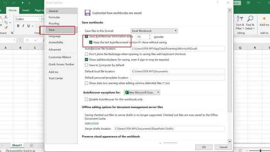Open Find & Select in the ribbon
The width and height of the screenshot is (270, 152).
(250, 22)
